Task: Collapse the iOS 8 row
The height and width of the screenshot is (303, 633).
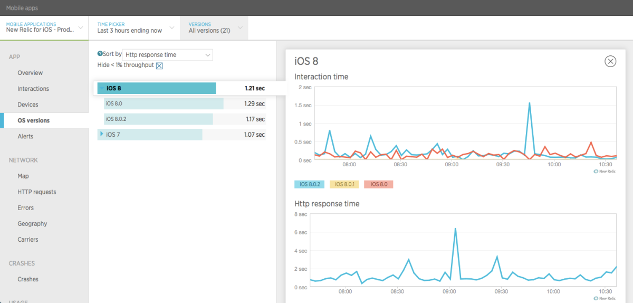Action: pos(102,88)
